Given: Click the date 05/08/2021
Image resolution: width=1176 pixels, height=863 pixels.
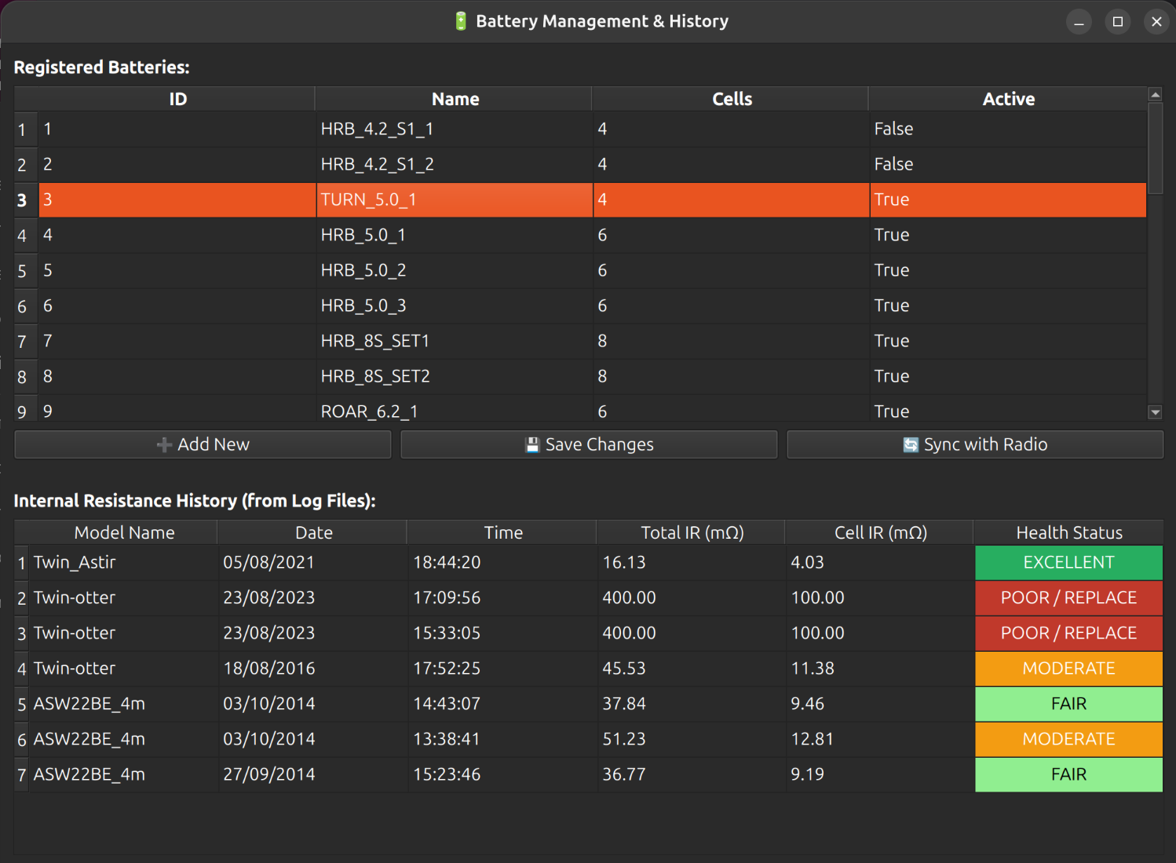Looking at the screenshot, I should click(313, 562).
